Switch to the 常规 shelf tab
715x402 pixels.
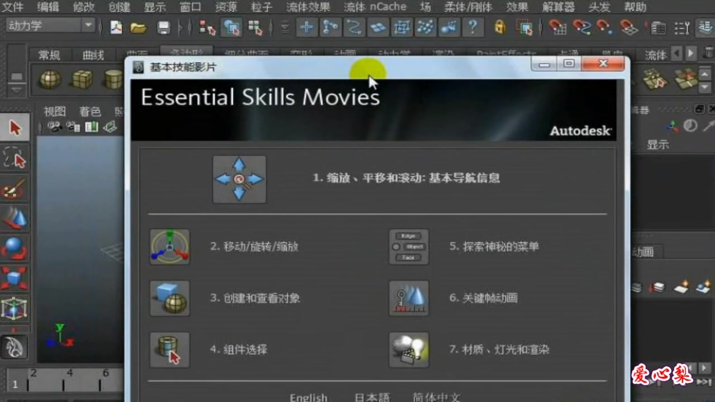click(49, 55)
